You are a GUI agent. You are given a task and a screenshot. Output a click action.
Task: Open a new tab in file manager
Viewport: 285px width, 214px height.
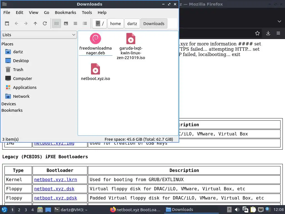7,23
